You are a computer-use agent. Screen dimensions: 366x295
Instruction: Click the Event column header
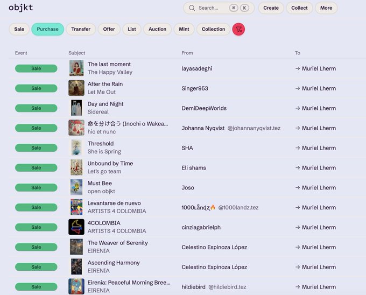tap(21, 53)
